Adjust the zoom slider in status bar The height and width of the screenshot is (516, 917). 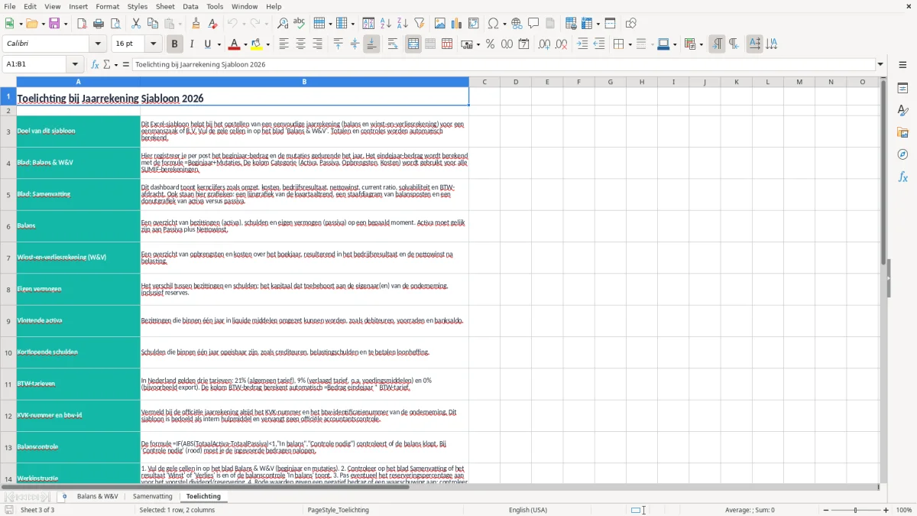point(855,510)
